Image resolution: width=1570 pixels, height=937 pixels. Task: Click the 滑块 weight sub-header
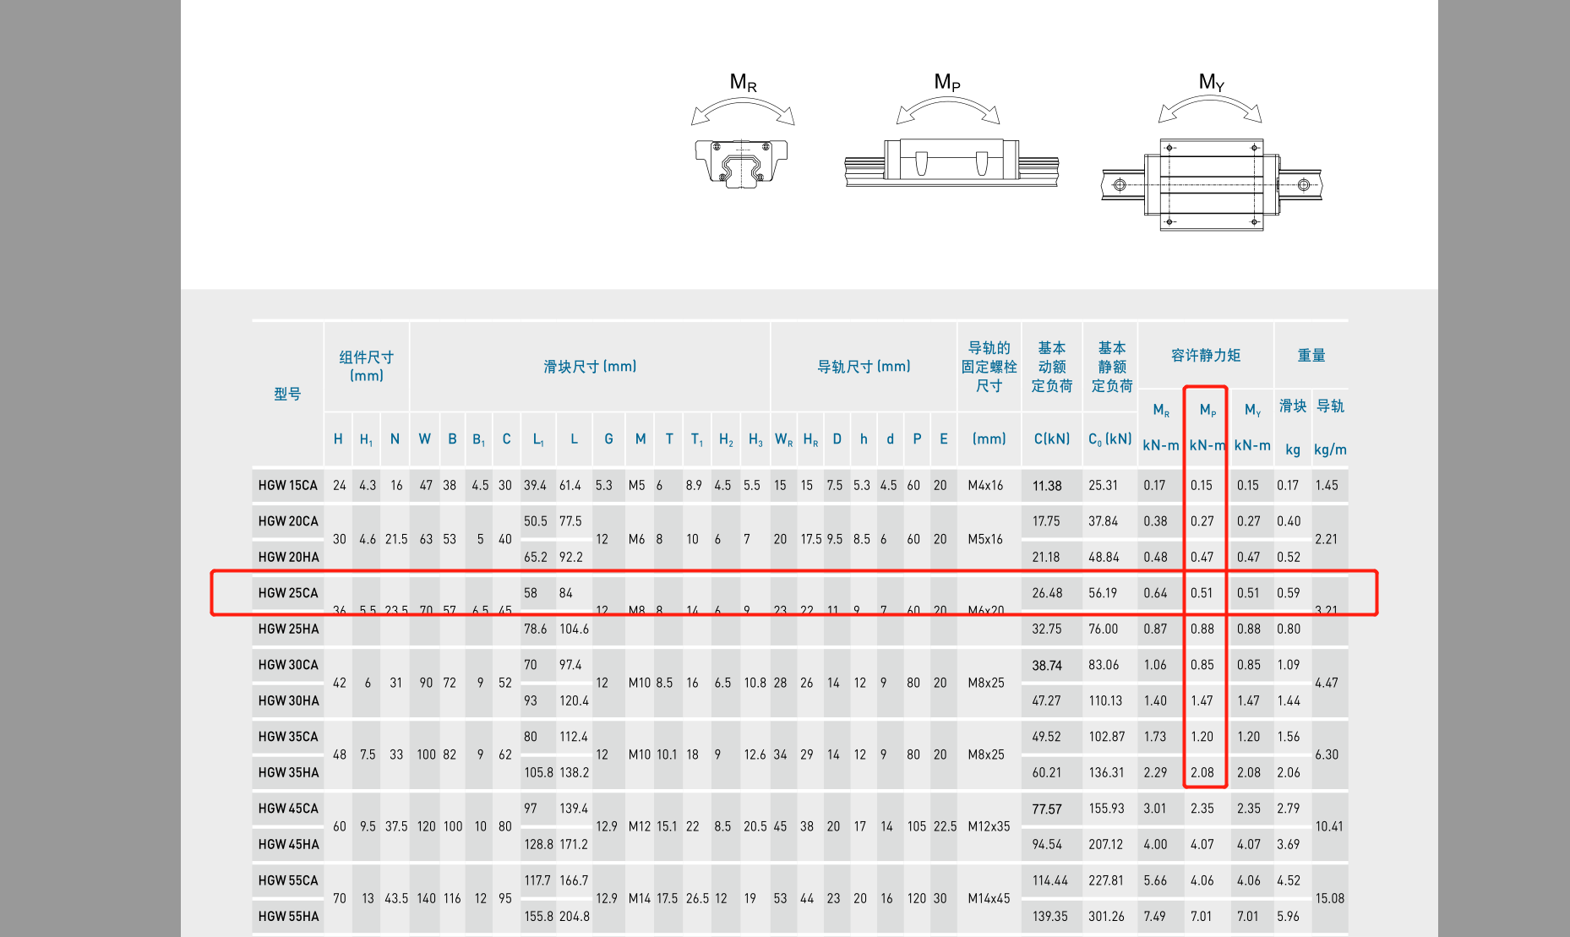click(1293, 406)
